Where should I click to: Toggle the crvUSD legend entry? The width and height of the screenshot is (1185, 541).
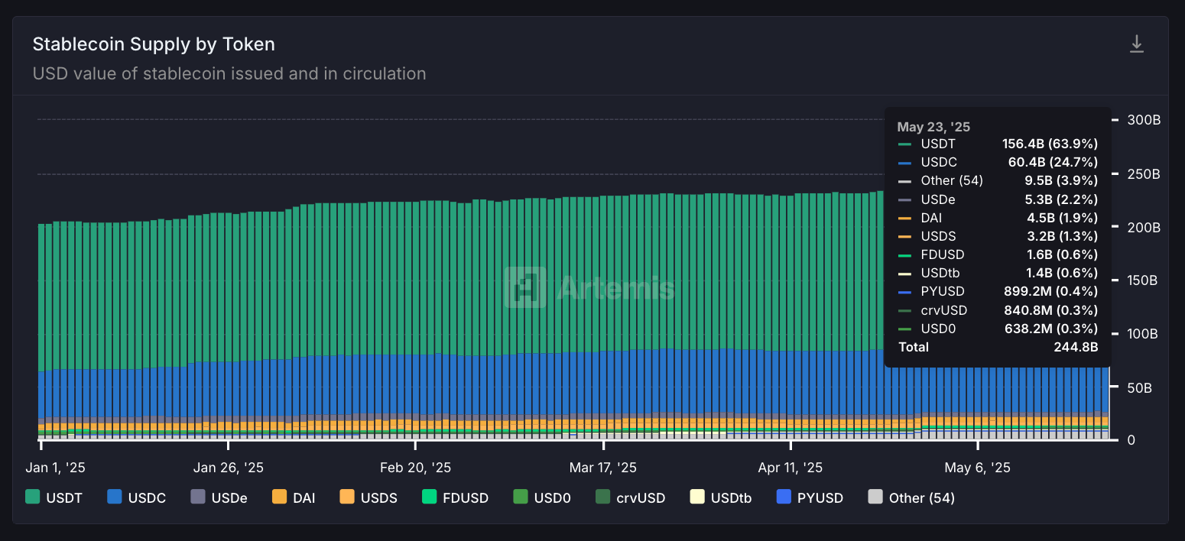(630, 497)
